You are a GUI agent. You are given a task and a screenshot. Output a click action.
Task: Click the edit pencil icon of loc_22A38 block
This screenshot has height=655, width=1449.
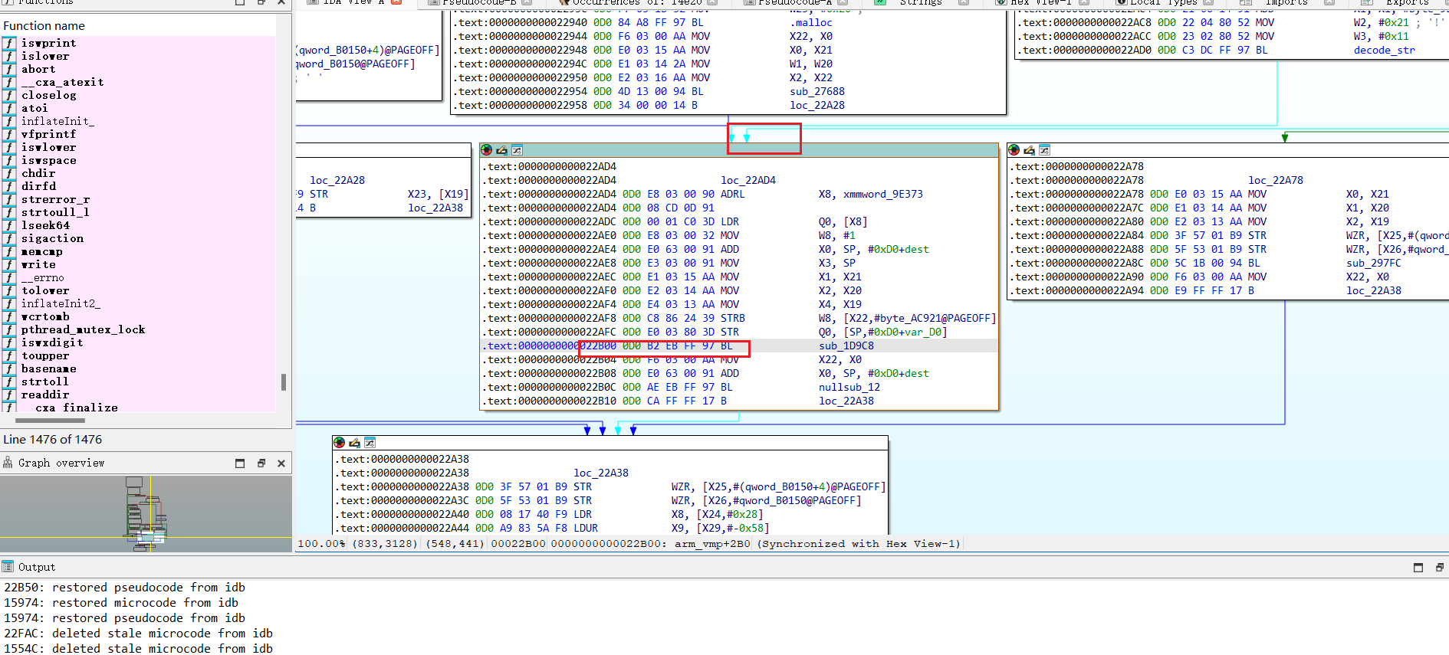[354, 443]
